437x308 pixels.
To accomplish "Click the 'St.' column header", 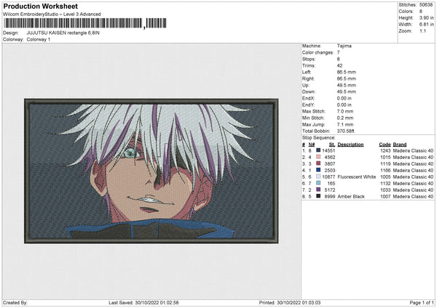I will 332,145.
